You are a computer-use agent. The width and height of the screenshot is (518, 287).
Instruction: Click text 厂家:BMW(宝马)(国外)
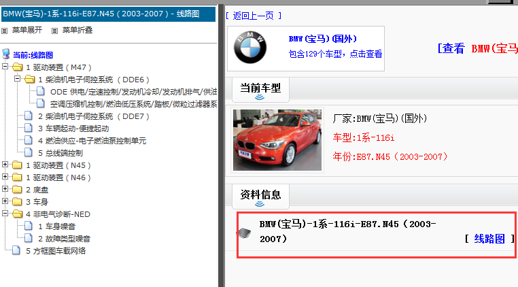coord(380,118)
